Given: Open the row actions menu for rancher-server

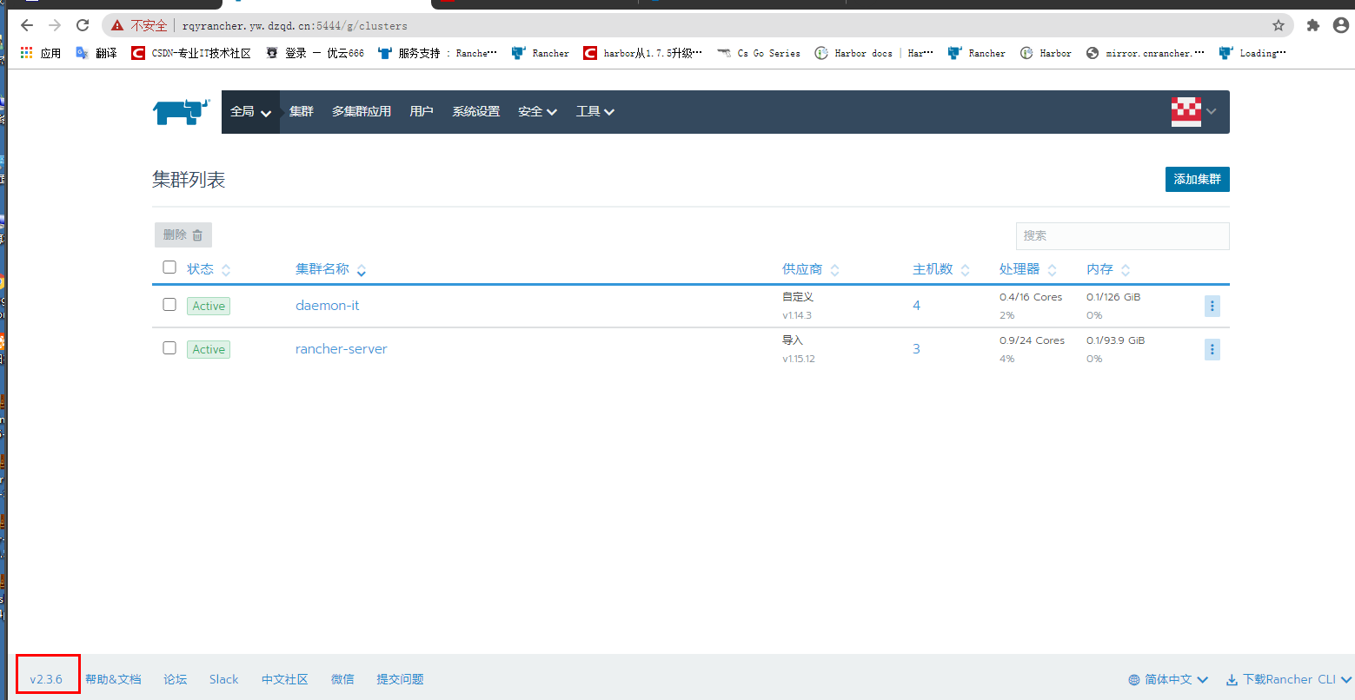Looking at the screenshot, I should click(1212, 349).
